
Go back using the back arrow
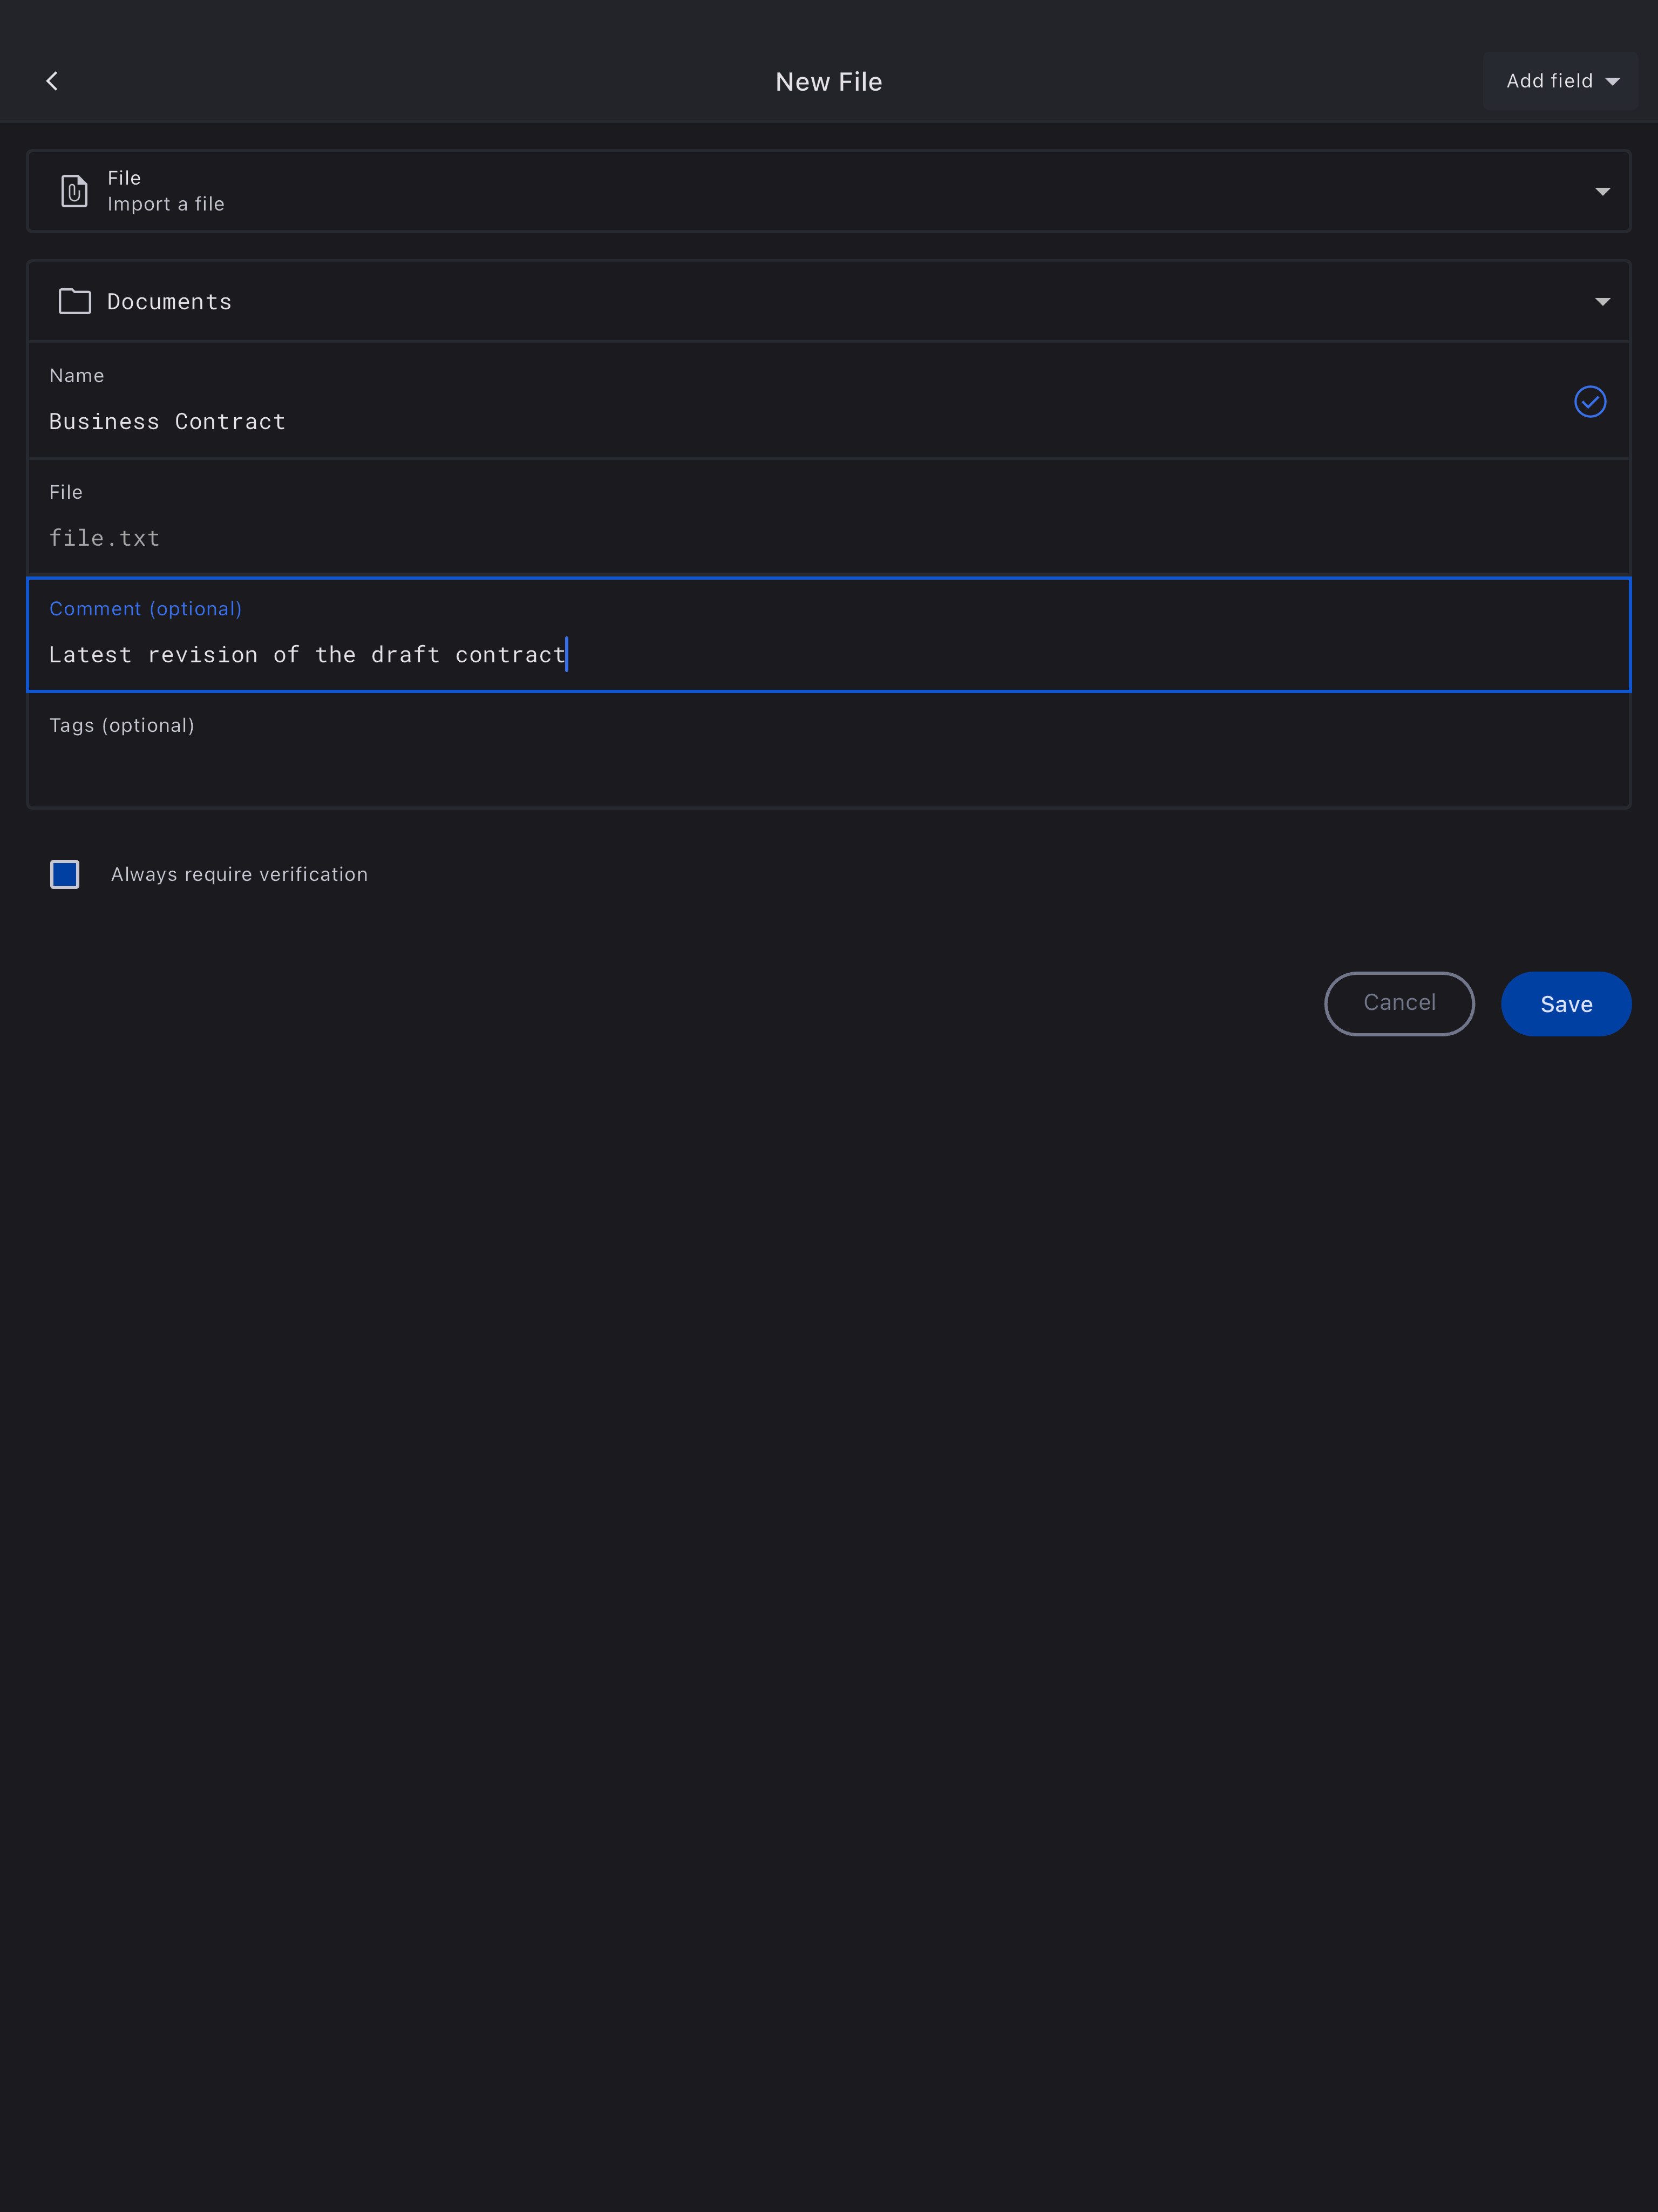click(x=52, y=81)
